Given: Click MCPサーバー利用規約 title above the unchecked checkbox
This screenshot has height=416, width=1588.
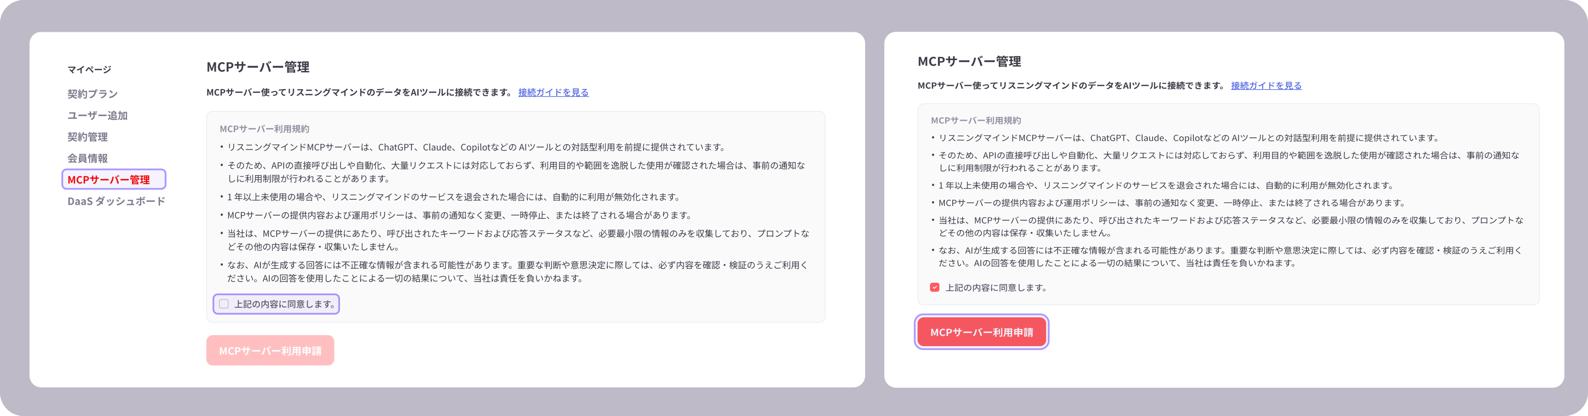Looking at the screenshot, I should tap(264, 129).
